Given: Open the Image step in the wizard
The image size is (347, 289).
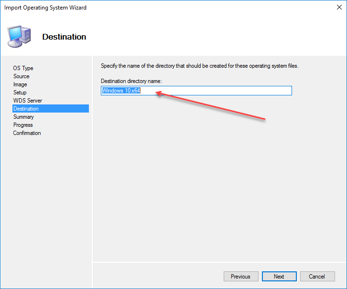Looking at the screenshot, I should click(x=20, y=84).
